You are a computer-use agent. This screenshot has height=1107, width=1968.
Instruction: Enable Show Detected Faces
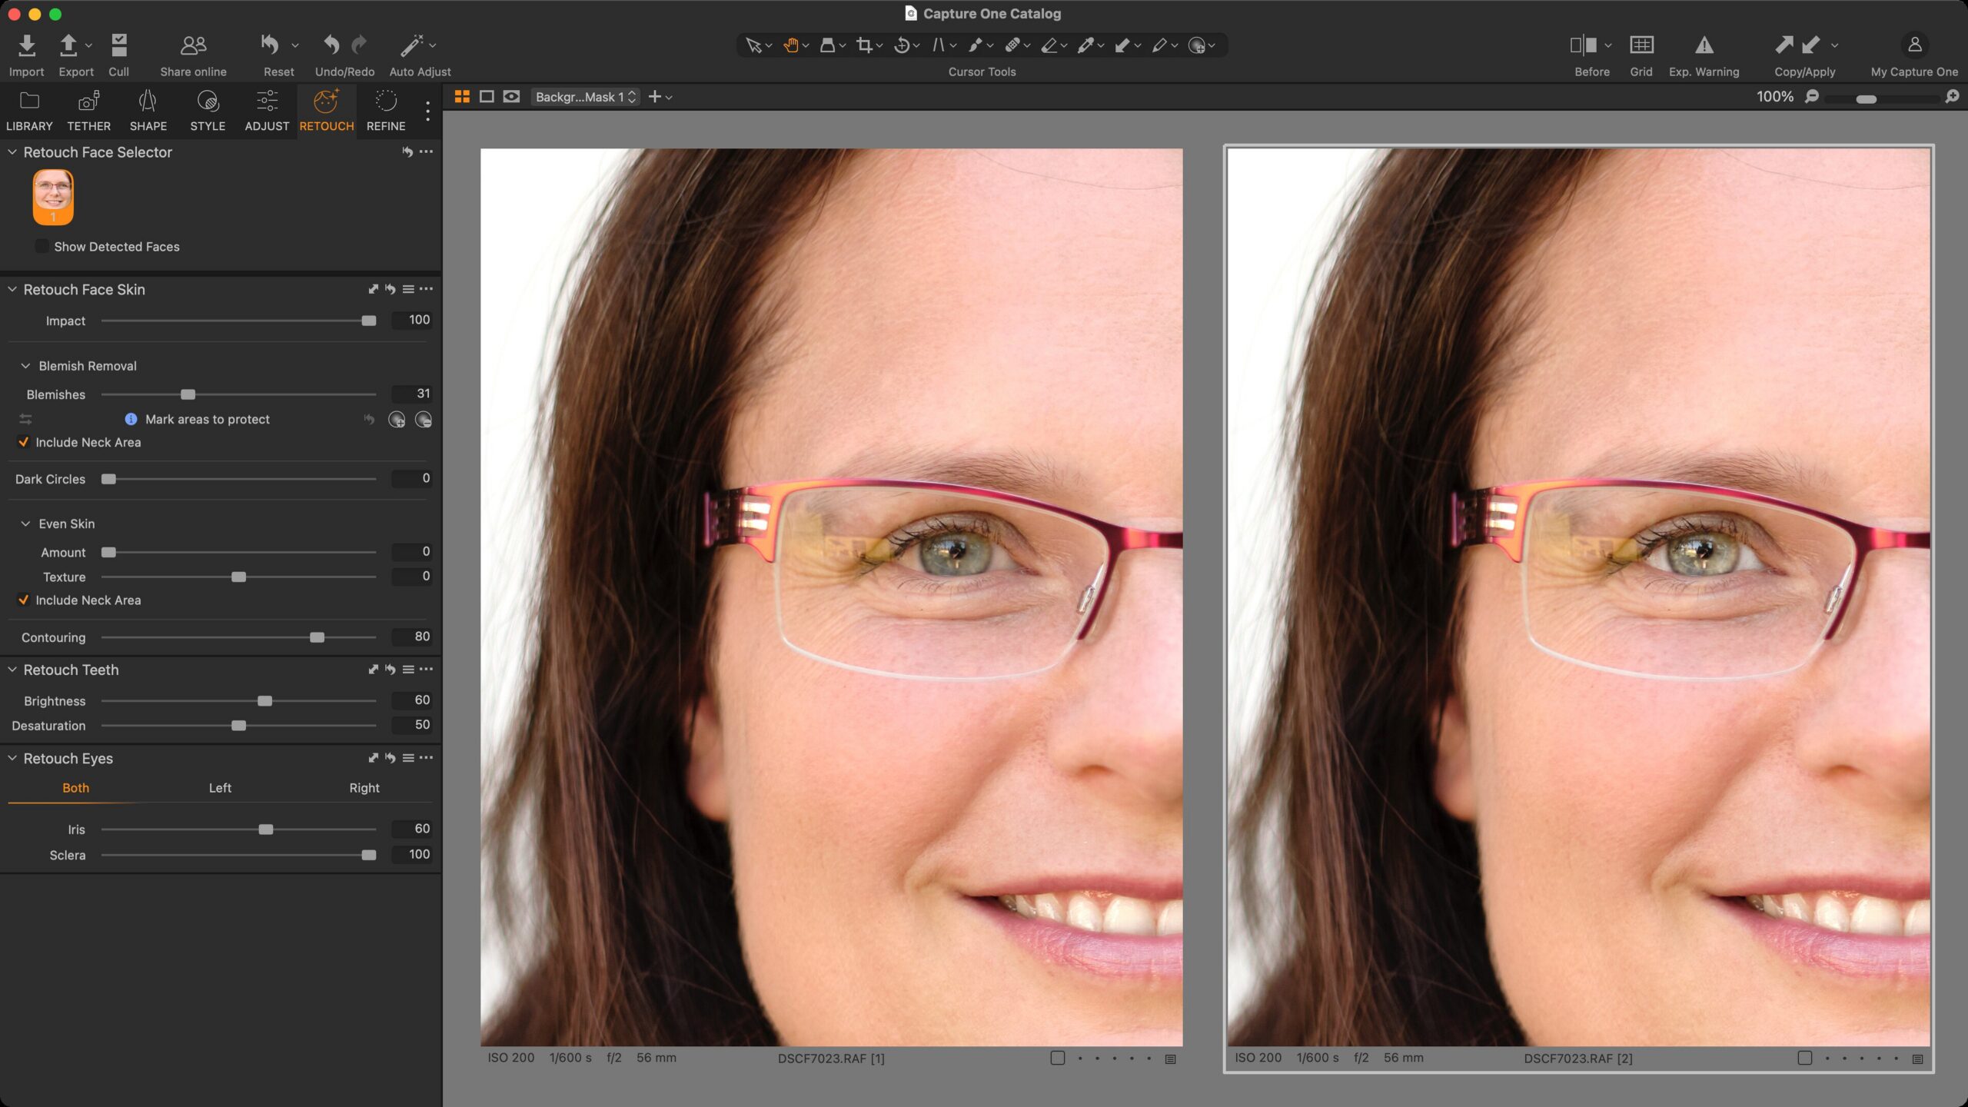point(42,246)
